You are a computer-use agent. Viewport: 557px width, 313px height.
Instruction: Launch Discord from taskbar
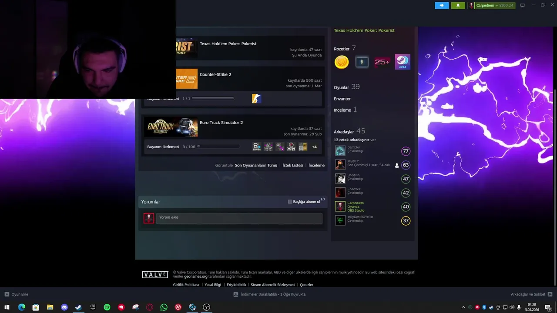pos(64,307)
